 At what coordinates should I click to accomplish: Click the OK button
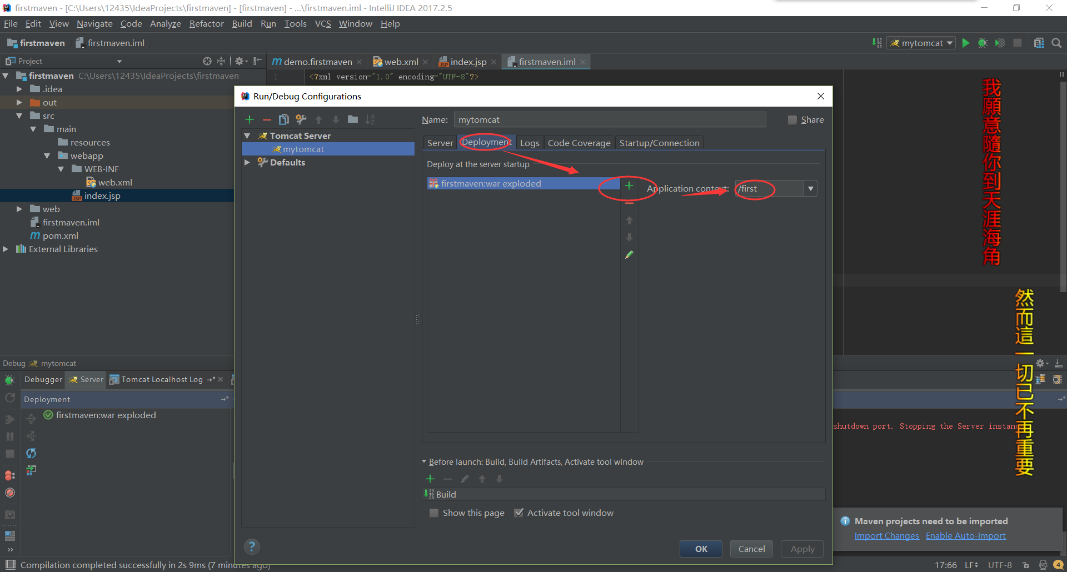pyautogui.click(x=701, y=549)
